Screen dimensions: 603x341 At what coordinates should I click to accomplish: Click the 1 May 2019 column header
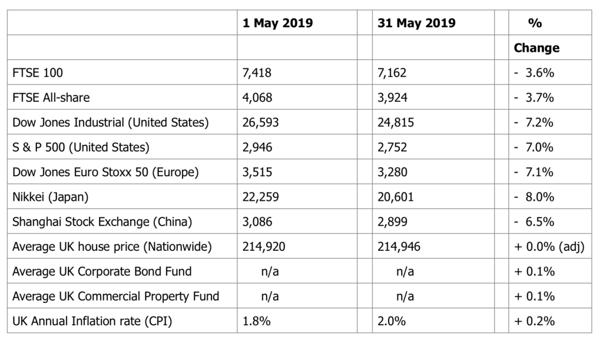(278, 23)
